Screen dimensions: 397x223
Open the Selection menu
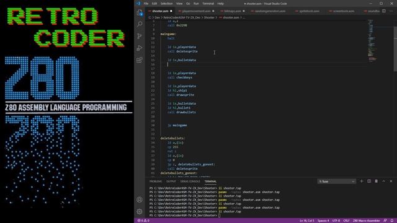[x=166, y=4]
